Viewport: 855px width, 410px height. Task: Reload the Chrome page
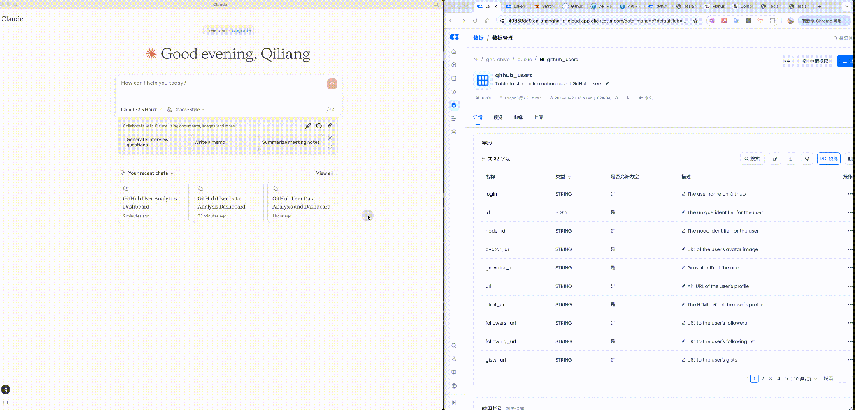475,21
